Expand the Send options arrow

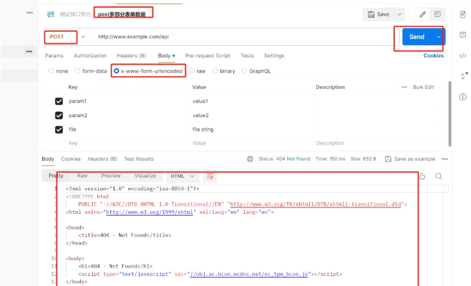pyautogui.click(x=439, y=36)
